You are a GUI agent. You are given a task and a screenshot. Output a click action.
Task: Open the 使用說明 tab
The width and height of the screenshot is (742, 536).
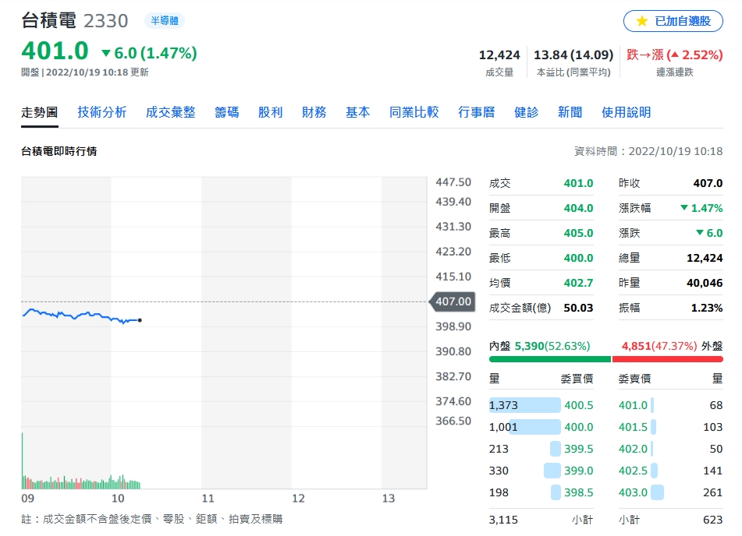[626, 112]
